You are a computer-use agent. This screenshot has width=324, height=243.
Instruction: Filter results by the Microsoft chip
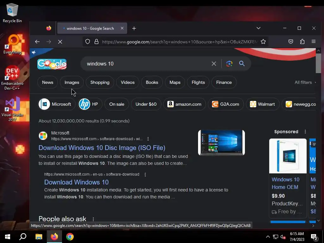click(57, 104)
